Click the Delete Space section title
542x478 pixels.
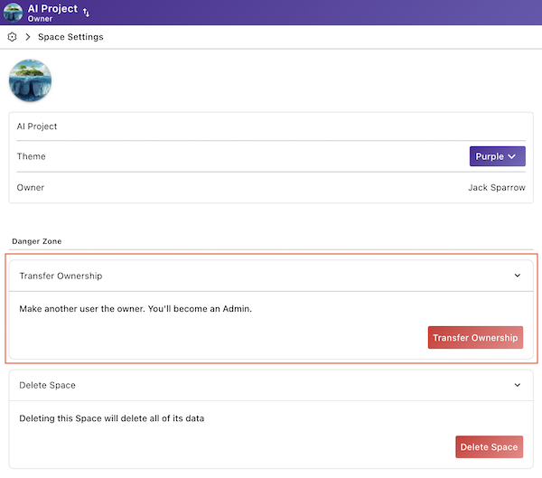47,385
